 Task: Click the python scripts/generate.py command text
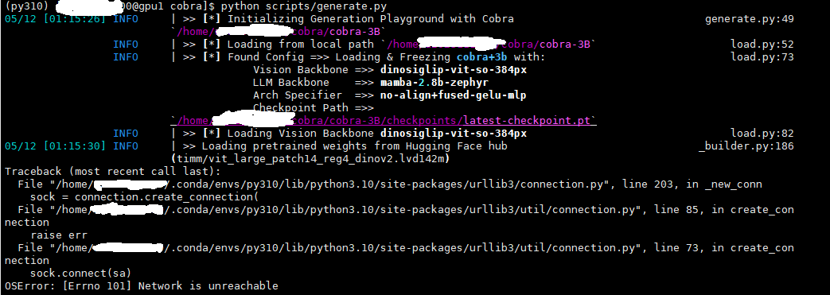pyautogui.click(x=304, y=6)
